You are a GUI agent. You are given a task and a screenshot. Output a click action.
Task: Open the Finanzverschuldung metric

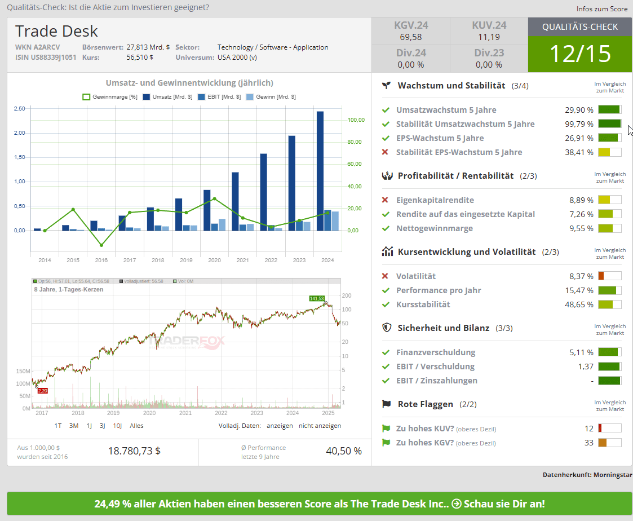pos(436,352)
